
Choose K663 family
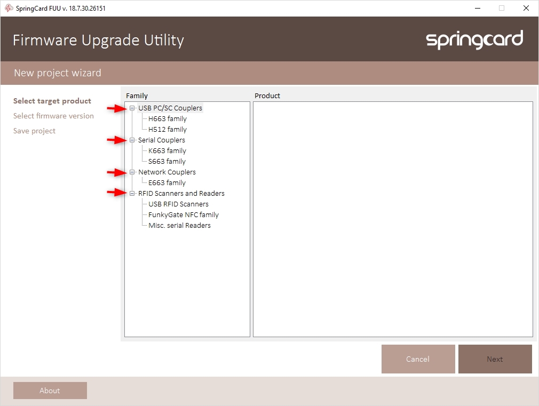167,150
